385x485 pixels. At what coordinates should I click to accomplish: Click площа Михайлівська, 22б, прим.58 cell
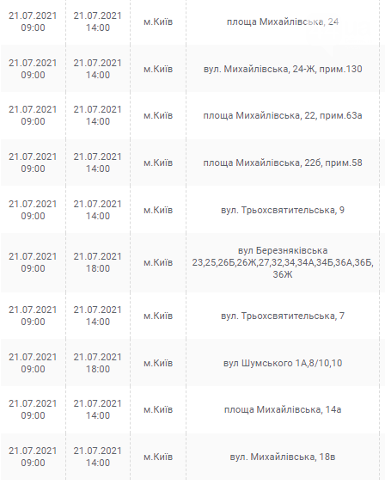[x=283, y=163]
